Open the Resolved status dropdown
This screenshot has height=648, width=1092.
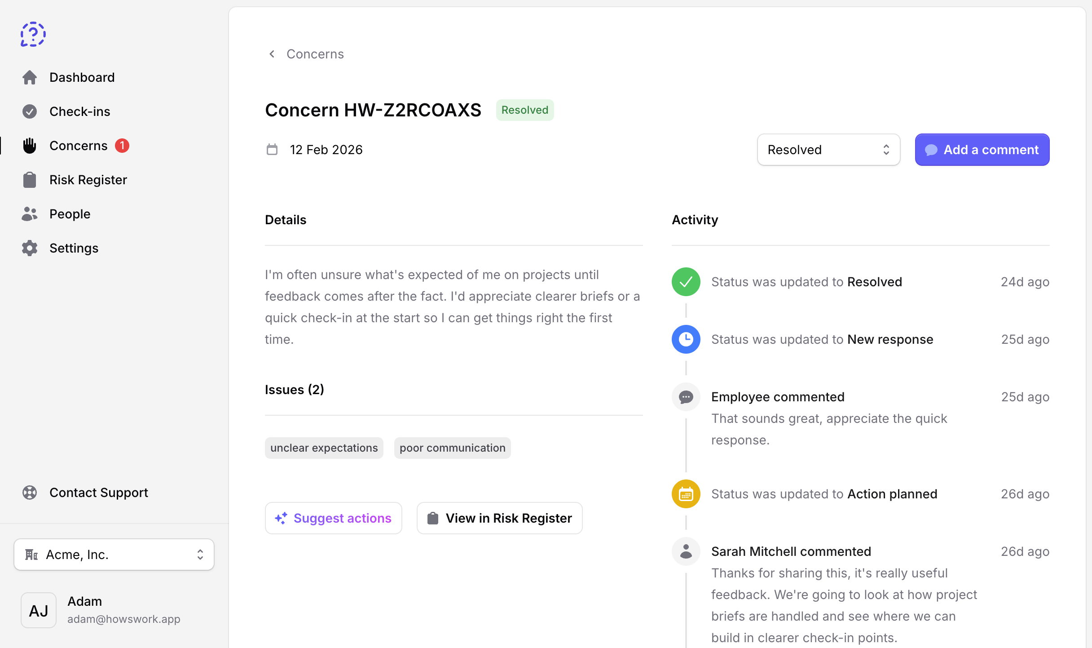(x=828, y=150)
